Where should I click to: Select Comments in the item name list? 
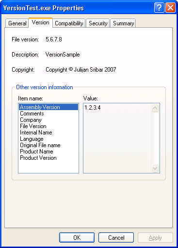click(49, 114)
